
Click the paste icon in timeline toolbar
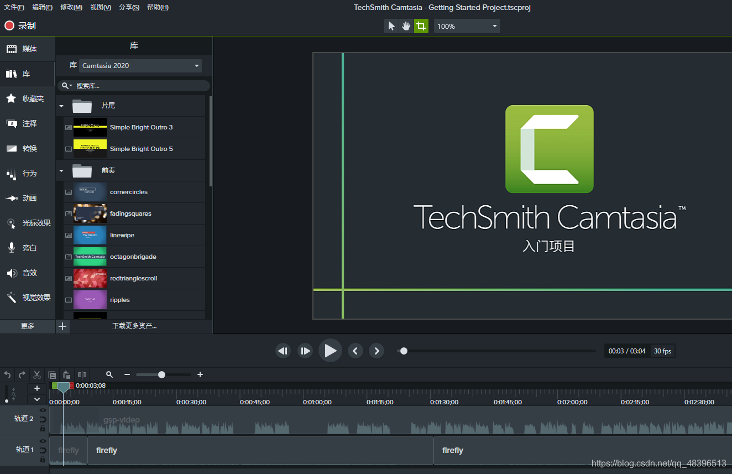[66, 375]
